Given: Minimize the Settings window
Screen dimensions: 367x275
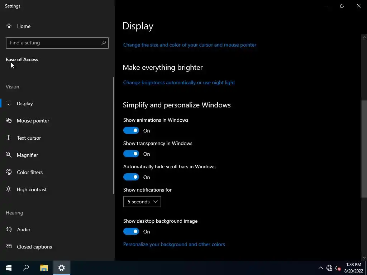Looking at the screenshot, I should 326,6.
